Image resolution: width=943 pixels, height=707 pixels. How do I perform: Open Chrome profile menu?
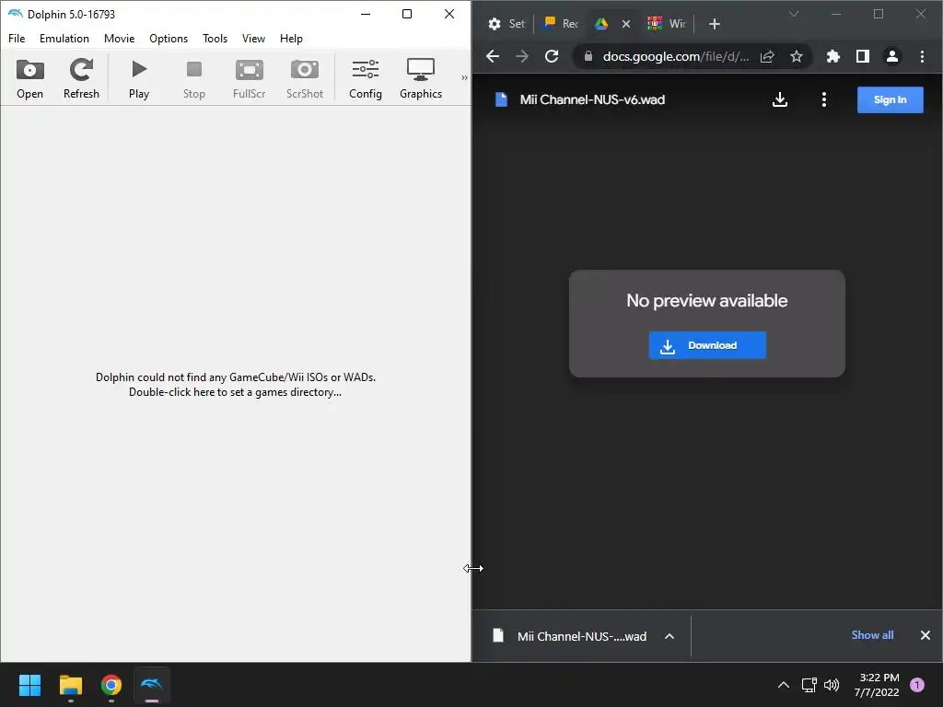click(891, 56)
